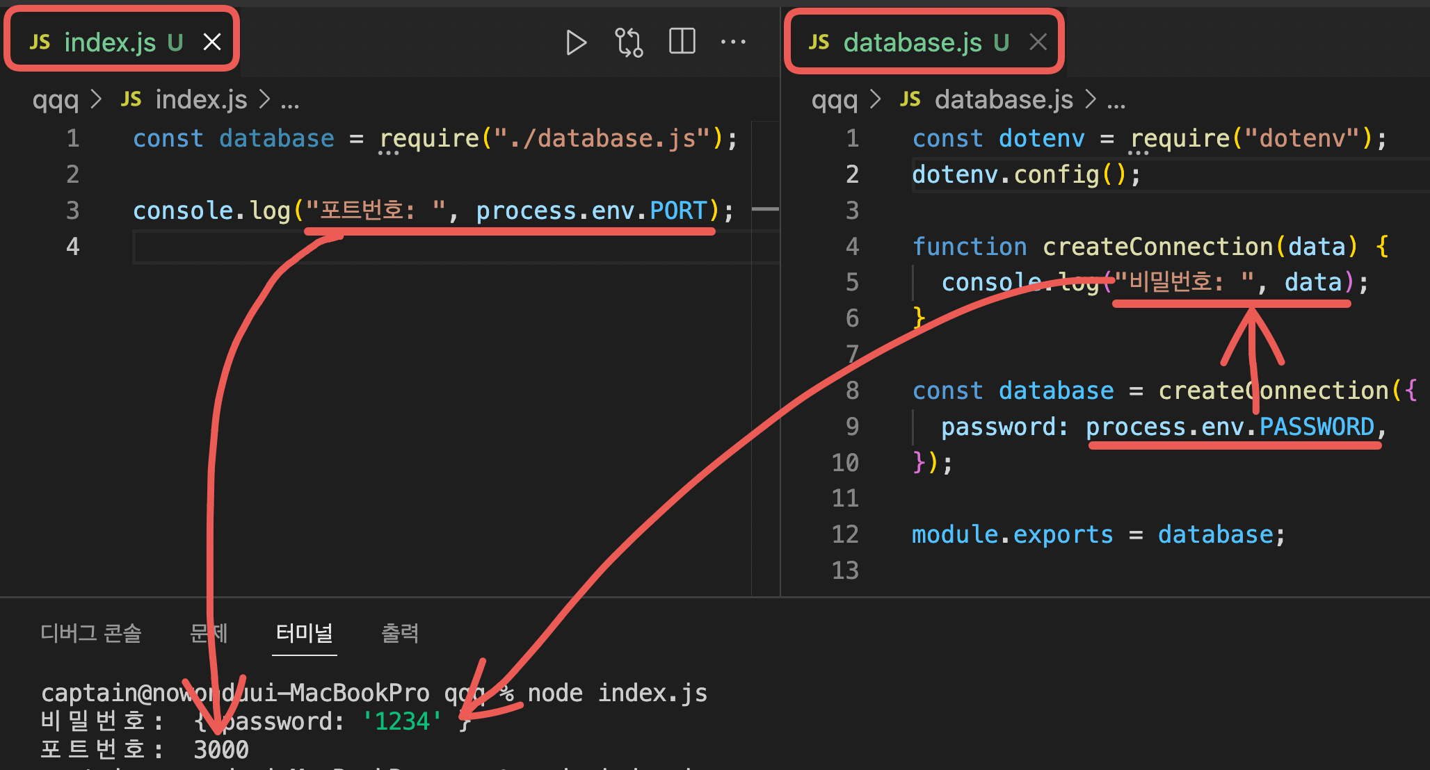Click line number 1 in index.js
Viewport: 1430px width, 770px height.
point(73,138)
